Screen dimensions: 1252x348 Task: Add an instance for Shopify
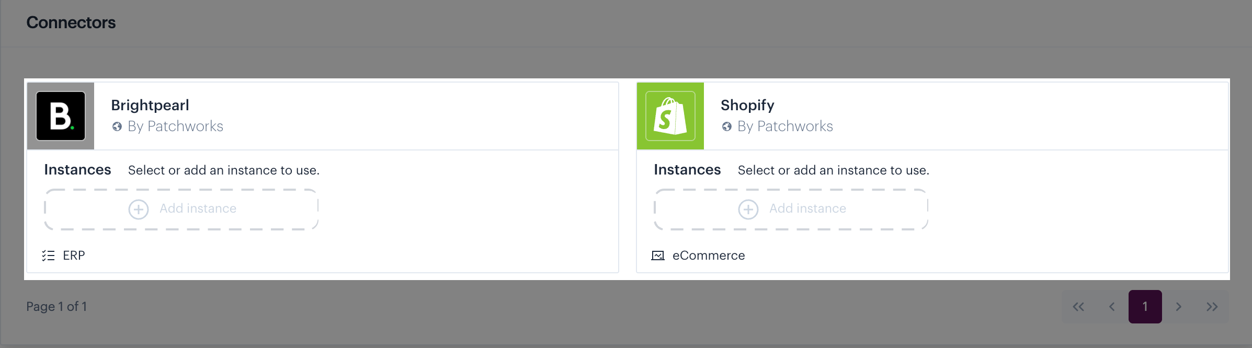[x=791, y=209]
